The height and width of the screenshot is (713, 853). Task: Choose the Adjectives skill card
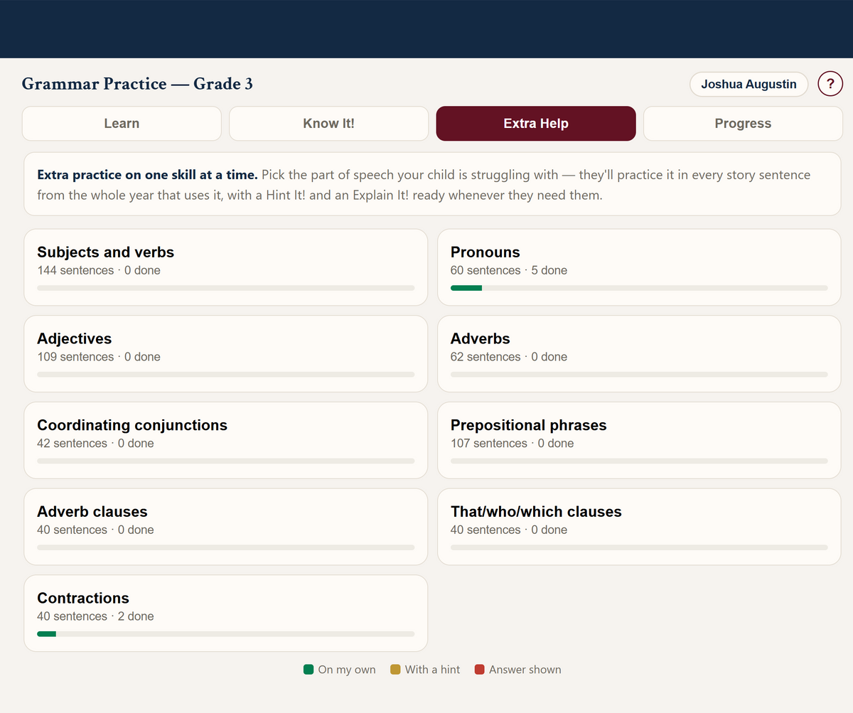(226, 354)
